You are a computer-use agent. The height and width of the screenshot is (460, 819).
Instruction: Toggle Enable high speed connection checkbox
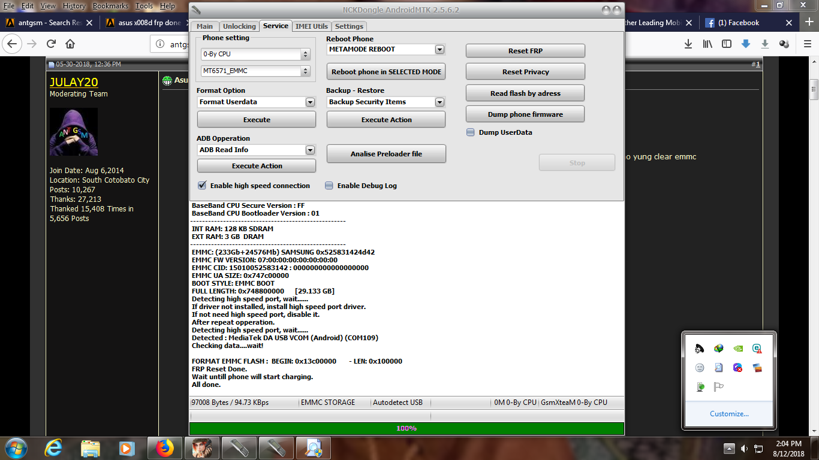[x=202, y=186]
